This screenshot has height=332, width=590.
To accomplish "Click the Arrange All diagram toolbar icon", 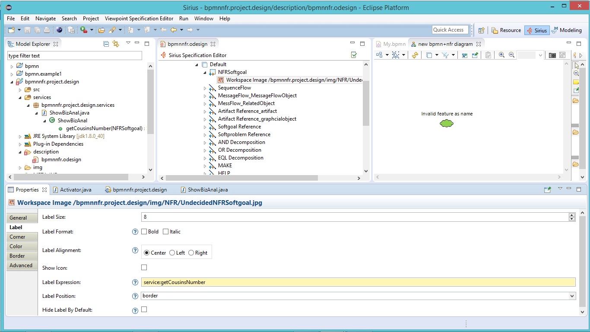I will [379, 55].
